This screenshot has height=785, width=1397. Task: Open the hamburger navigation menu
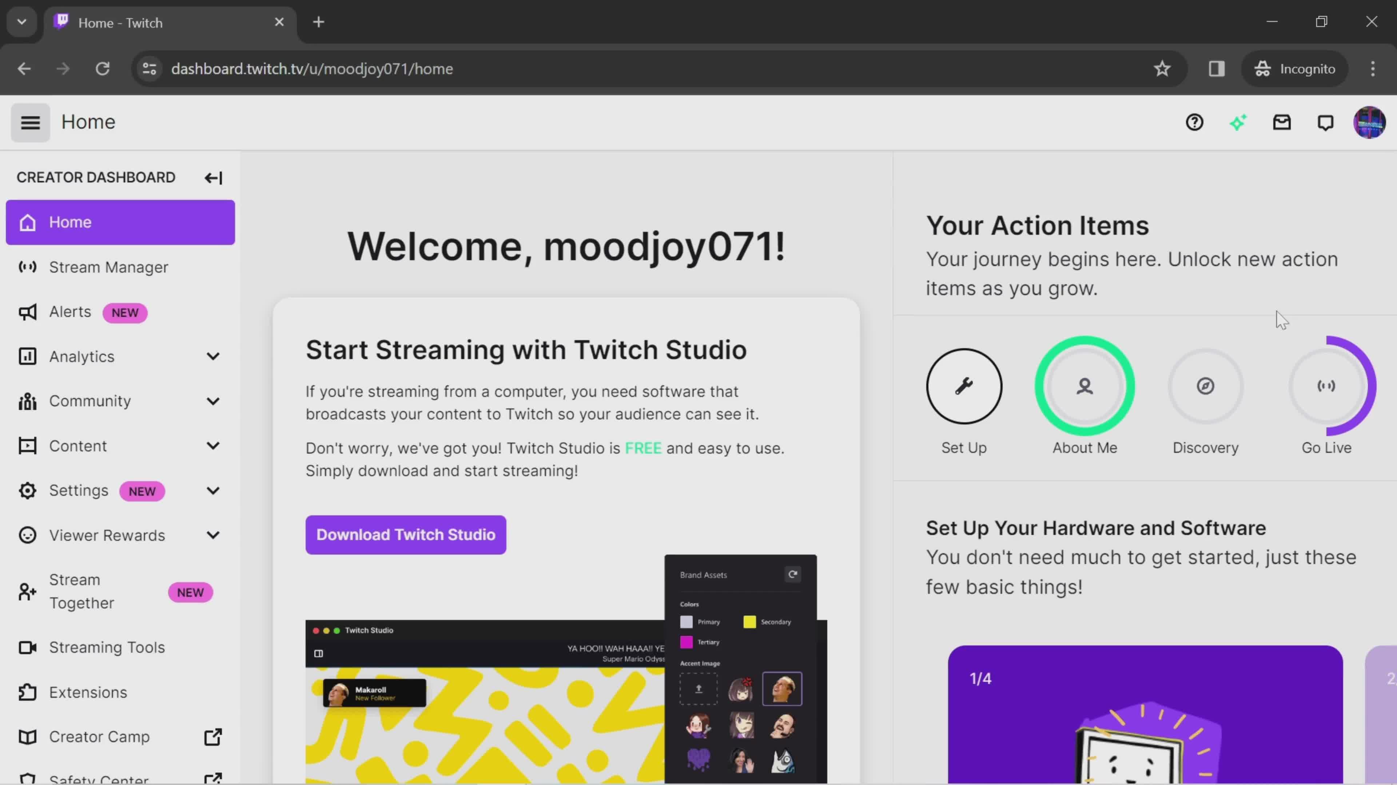point(30,123)
